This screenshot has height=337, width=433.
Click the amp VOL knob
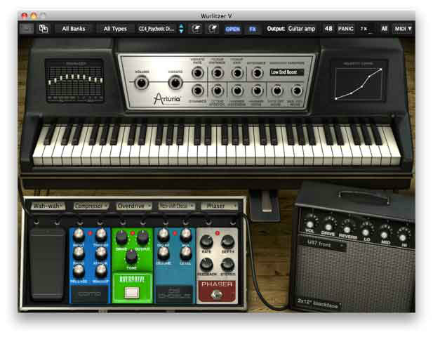(x=310, y=223)
